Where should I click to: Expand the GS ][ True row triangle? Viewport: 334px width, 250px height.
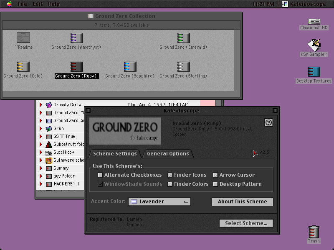(x=40, y=137)
